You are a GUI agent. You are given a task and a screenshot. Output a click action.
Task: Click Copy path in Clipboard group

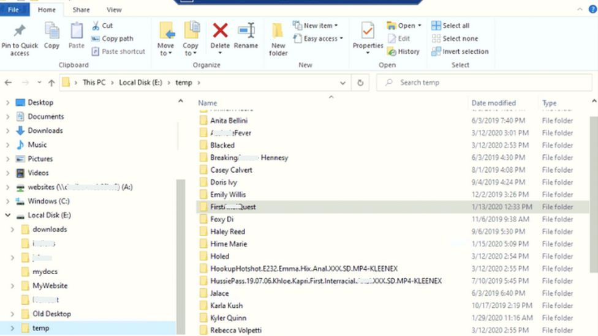point(112,39)
